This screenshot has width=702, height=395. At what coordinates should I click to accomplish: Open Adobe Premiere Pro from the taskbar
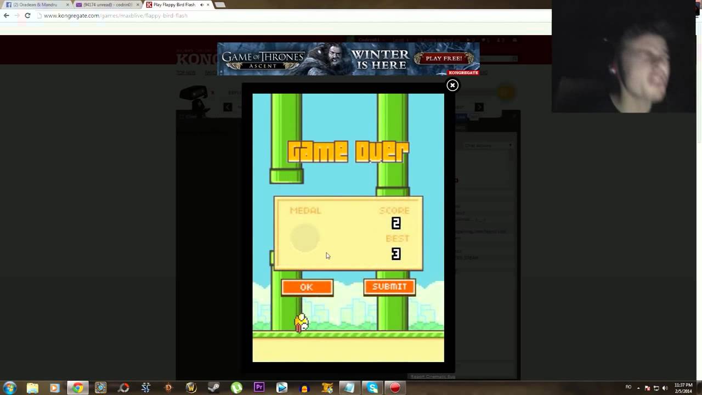259,388
